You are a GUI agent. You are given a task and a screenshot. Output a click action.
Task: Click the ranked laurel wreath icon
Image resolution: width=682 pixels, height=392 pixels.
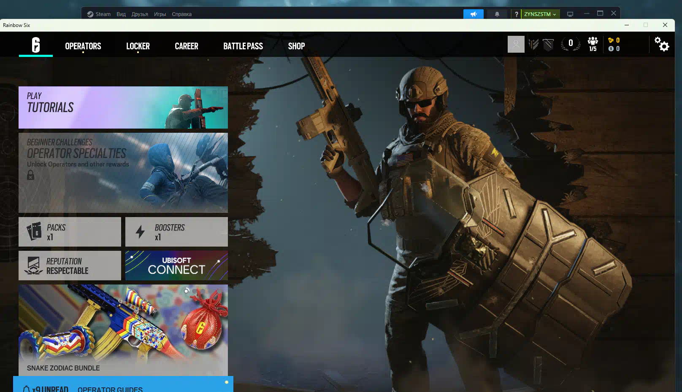coord(571,43)
